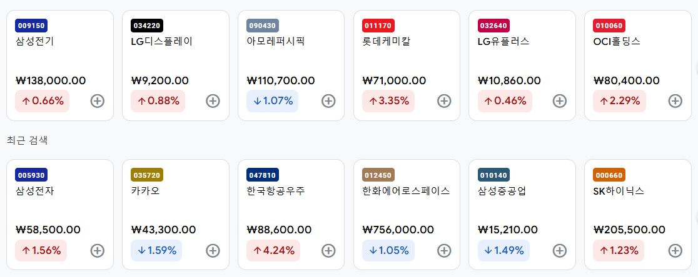This screenshot has width=698, height=277.
Task: Open the 삼성전자 stock card
Action: click(x=60, y=215)
